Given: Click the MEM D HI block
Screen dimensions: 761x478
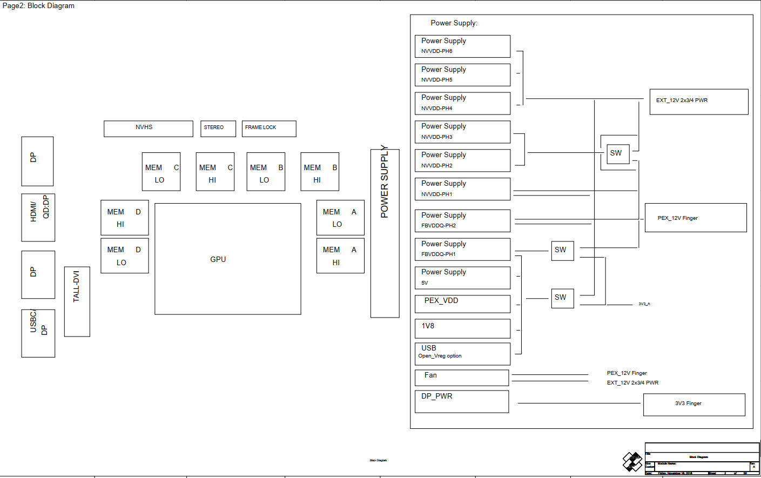Looking at the screenshot, I should 124,217.
